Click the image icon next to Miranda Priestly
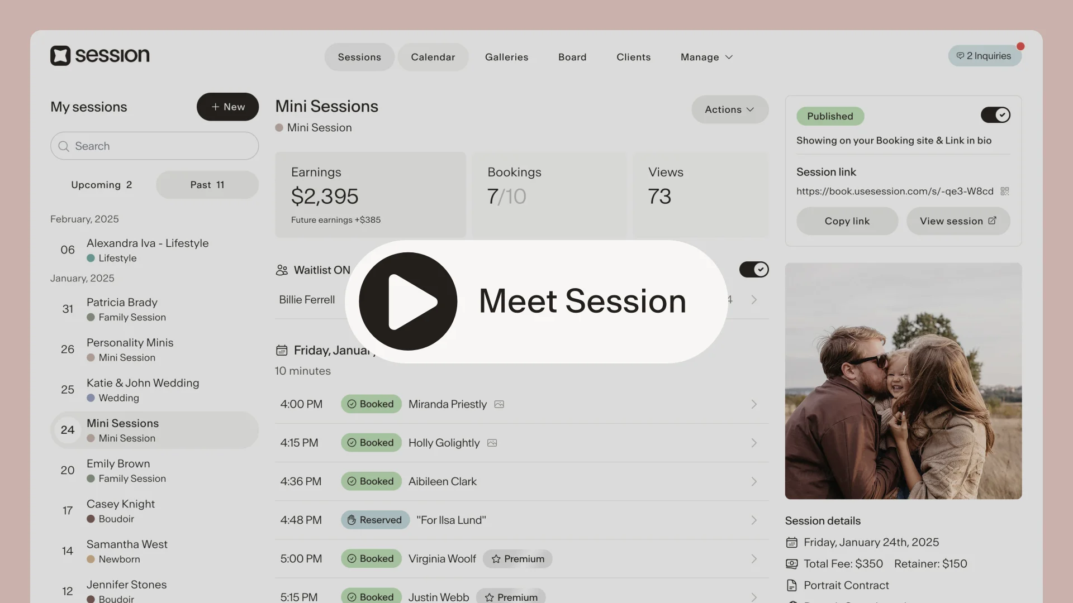The width and height of the screenshot is (1073, 603). (x=499, y=404)
